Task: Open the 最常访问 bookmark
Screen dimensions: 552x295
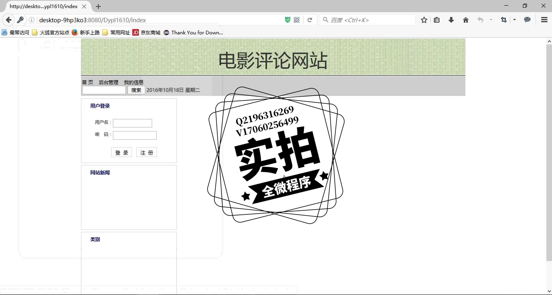Action: (15, 32)
